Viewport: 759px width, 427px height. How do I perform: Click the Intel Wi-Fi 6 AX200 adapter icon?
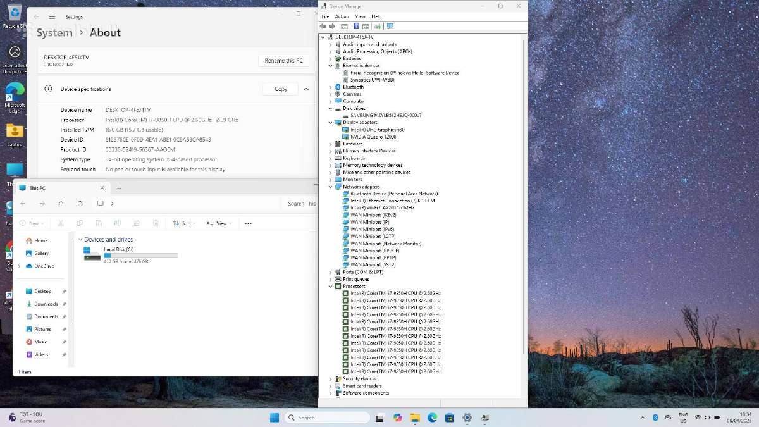point(345,207)
